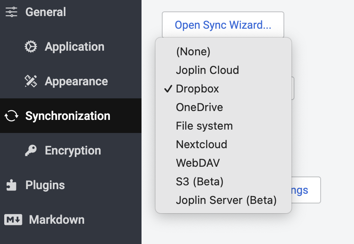Click the General sliders icon

(x=11, y=12)
